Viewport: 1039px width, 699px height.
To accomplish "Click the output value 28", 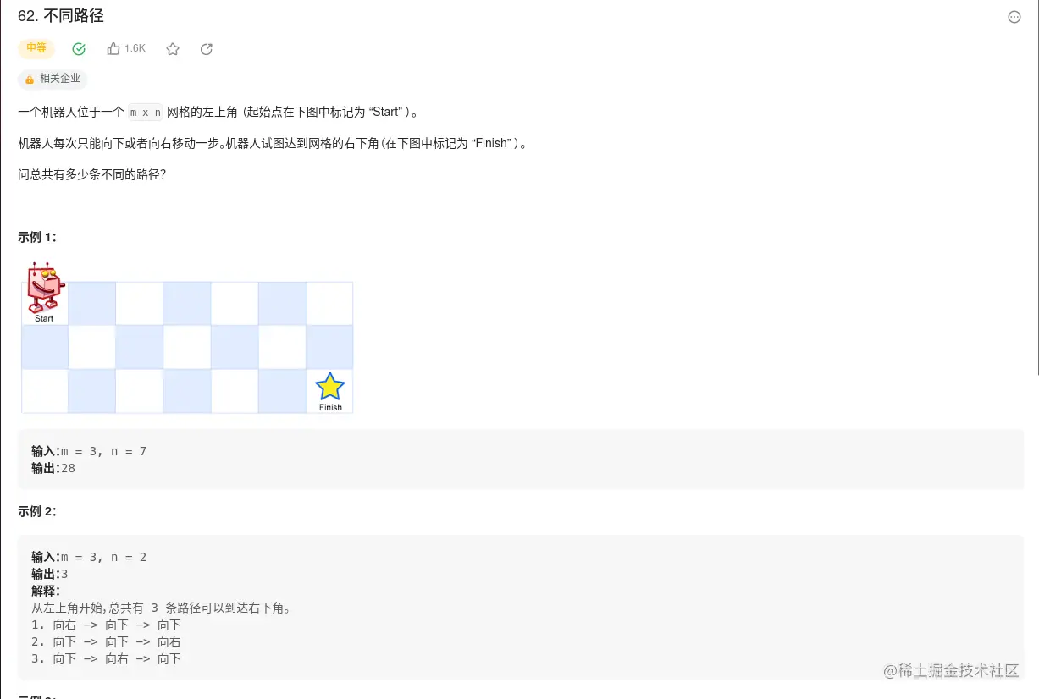I will coord(68,467).
